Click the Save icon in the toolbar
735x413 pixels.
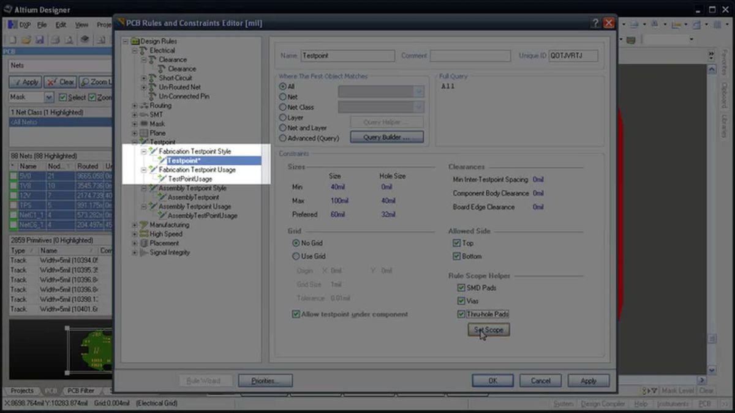[x=40, y=39]
